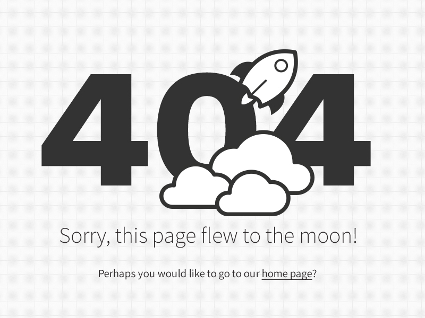Click the question mark after home page
Screen dimensions: 425x318
tap(314, 273)
